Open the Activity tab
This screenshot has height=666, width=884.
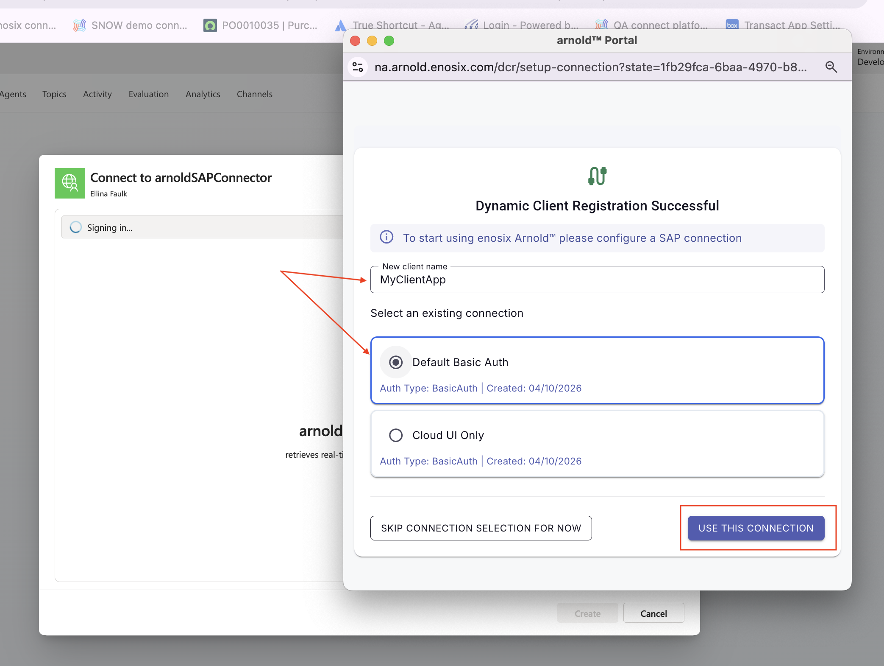click(97, 94)
